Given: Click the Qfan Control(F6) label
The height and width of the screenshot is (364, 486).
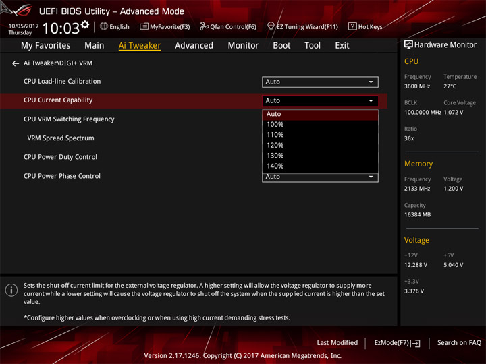Looking at the screenshot, I should pyautogui.click(x=233, y=27).
